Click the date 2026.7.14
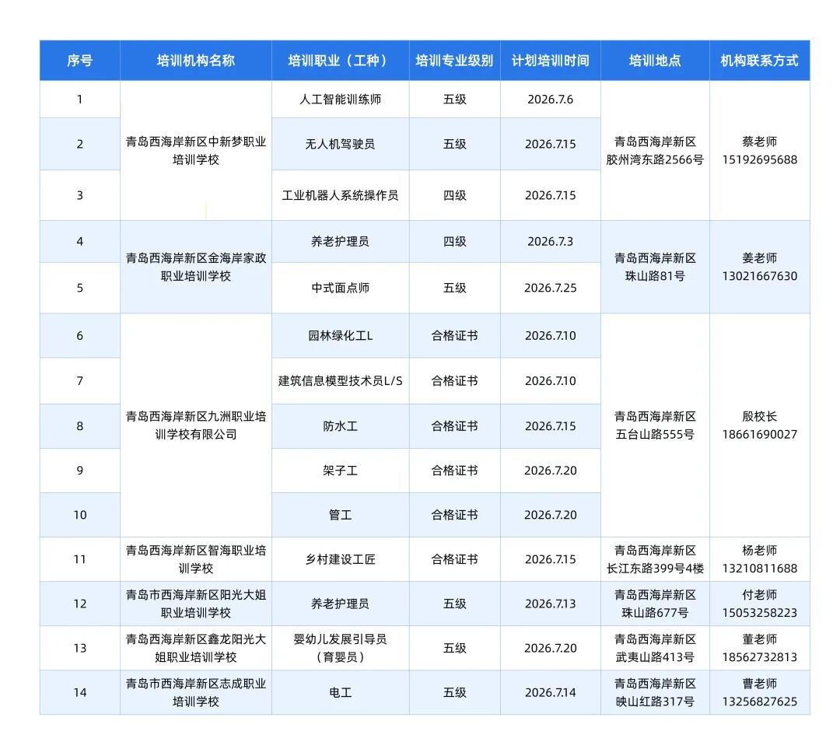This screenshot has height=749, width=840. pyautogui.click(x=550, y=693)
